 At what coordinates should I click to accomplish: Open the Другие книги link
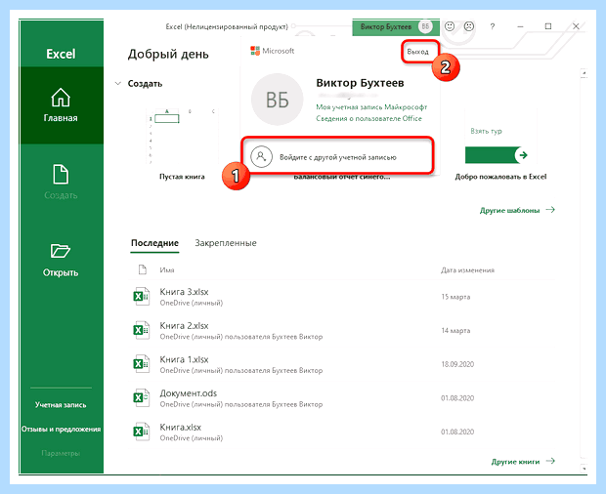[x=515, y=462]
